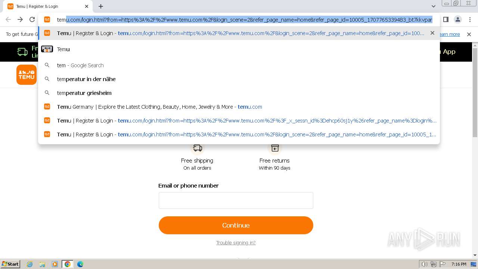This screenshot has height=269, width=478.
Task: Click the orange TEMU logo
Action: pyautogui.click(x=27, y=75)
